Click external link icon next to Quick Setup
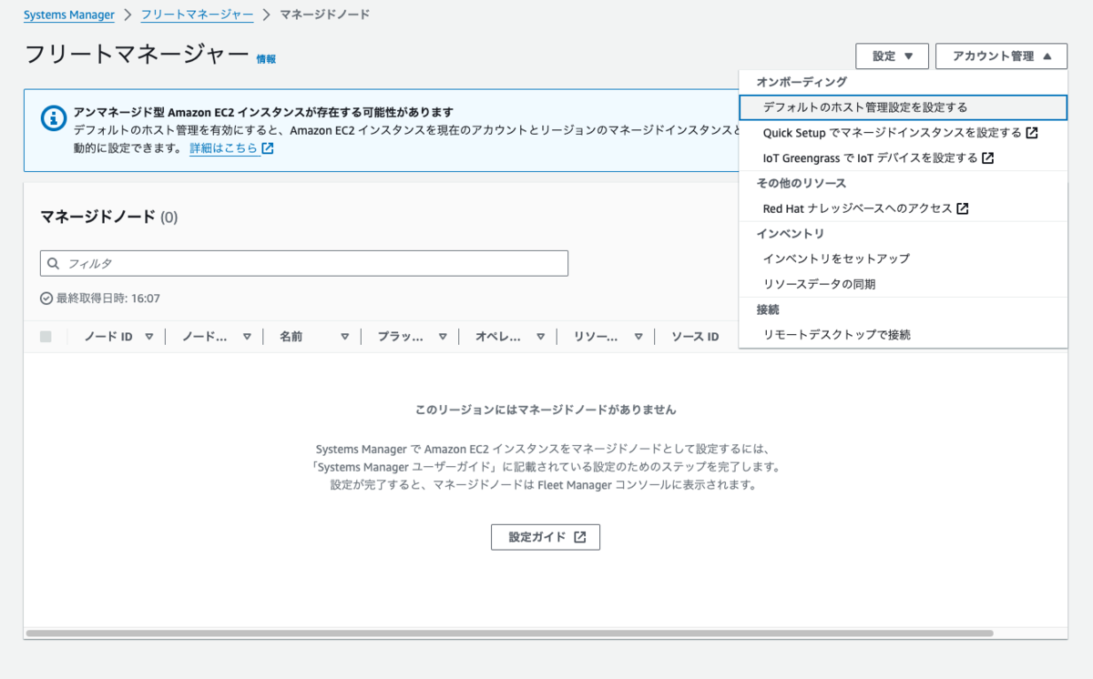1093x679 pixels. 1032,133
